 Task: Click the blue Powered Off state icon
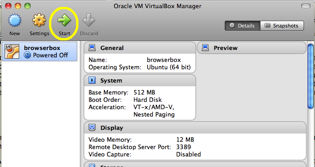(x=28, y=55)
